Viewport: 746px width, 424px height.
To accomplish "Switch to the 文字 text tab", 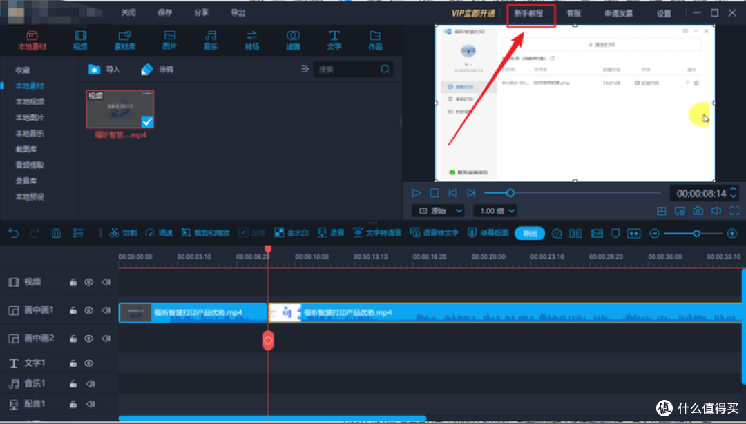I will [x=334, y=41].
